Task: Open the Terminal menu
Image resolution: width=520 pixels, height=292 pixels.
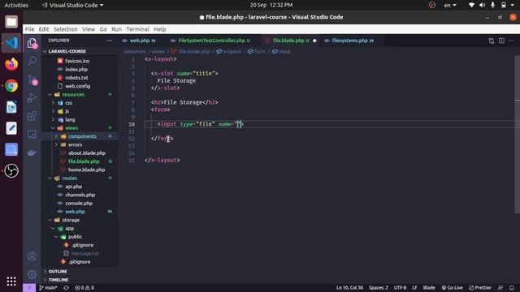Action: [137, 29]
